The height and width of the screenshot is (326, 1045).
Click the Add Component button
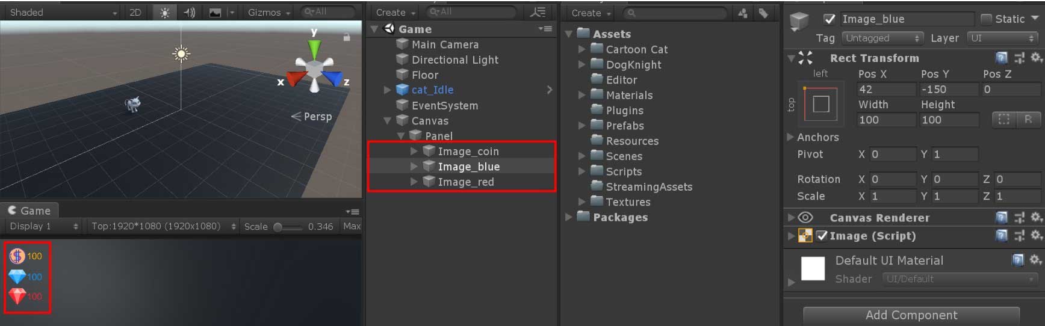click(911, 315)
